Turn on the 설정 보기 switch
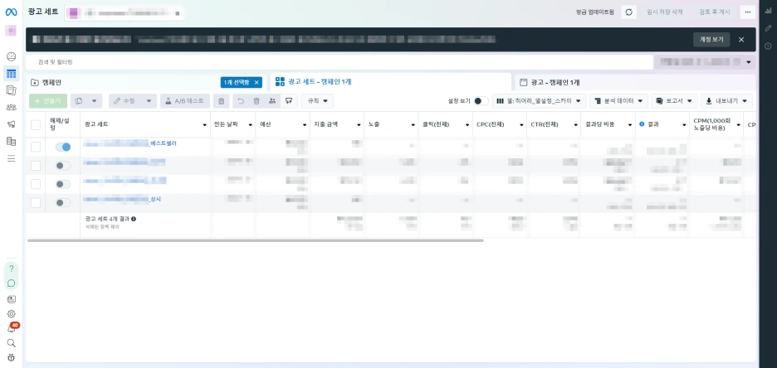The image size is (777, 368). [480, 101]
